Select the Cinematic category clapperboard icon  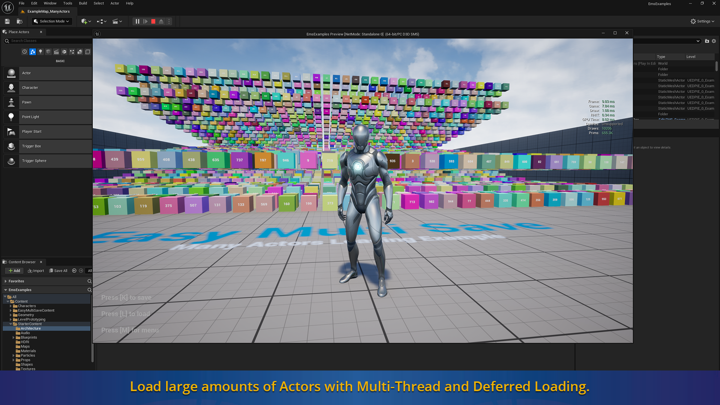click(x=56, y=52)
